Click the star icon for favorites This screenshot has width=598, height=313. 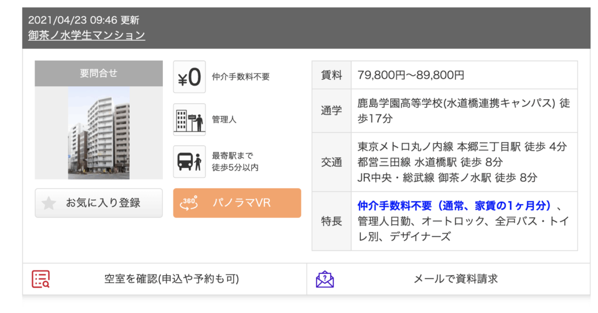(49, 203)
